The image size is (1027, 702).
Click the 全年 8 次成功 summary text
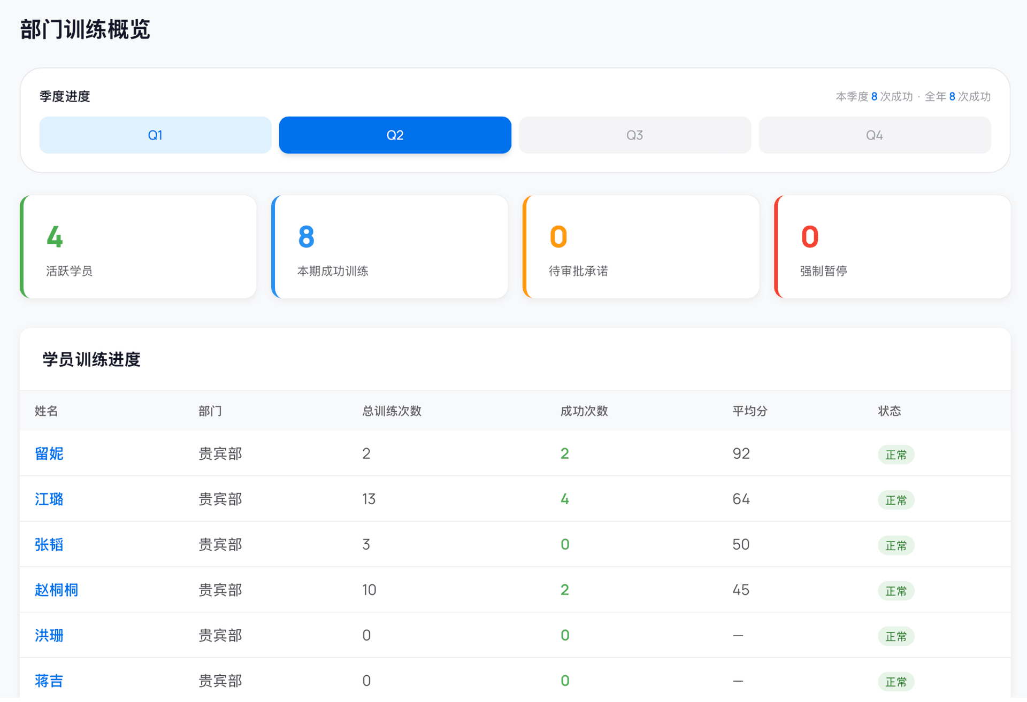click(x=957, y=97)
